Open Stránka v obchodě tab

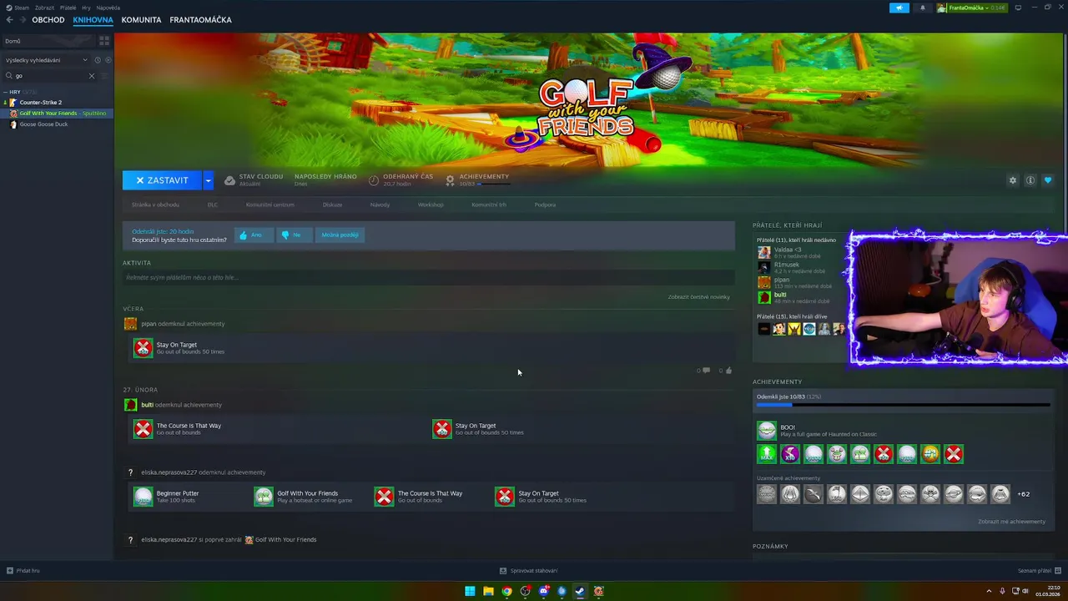(x=155, y=205)
